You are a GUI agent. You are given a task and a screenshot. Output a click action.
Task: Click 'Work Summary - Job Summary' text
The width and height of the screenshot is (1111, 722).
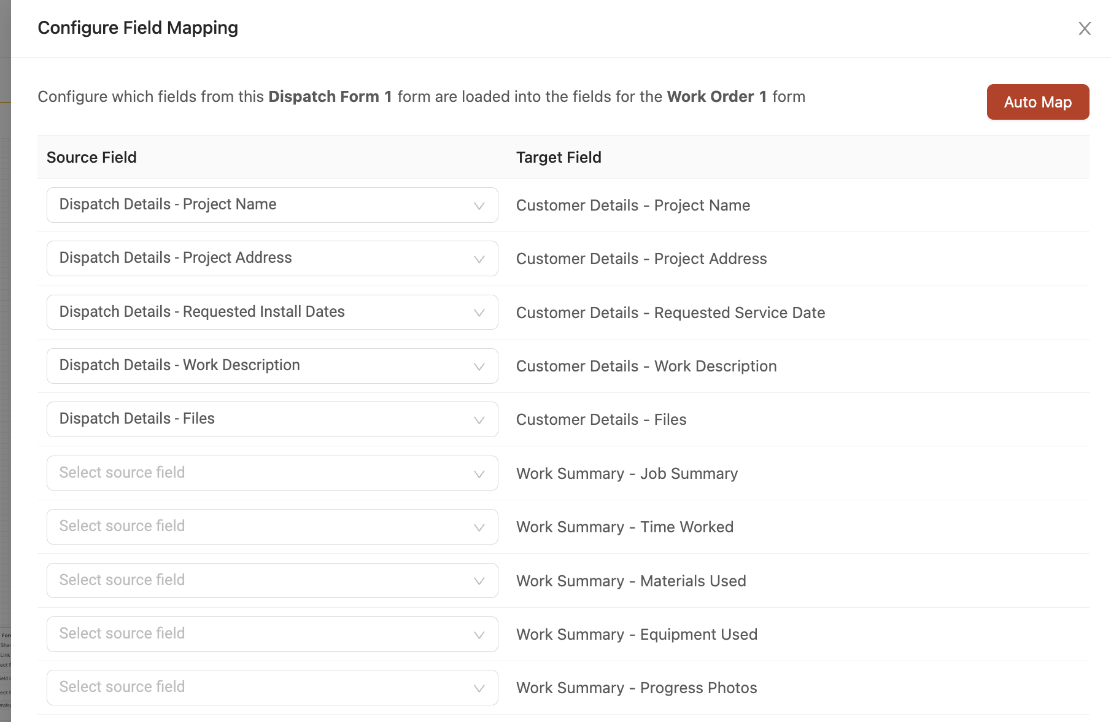(627, 473)
